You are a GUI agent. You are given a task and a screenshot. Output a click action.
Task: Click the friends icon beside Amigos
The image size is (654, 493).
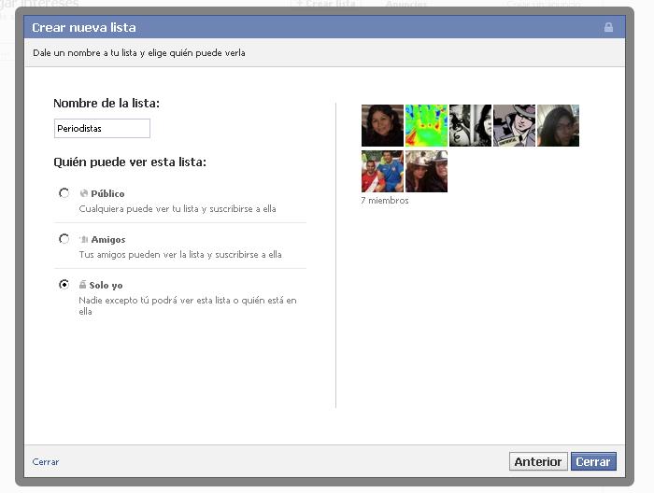[x=84, y=239]
